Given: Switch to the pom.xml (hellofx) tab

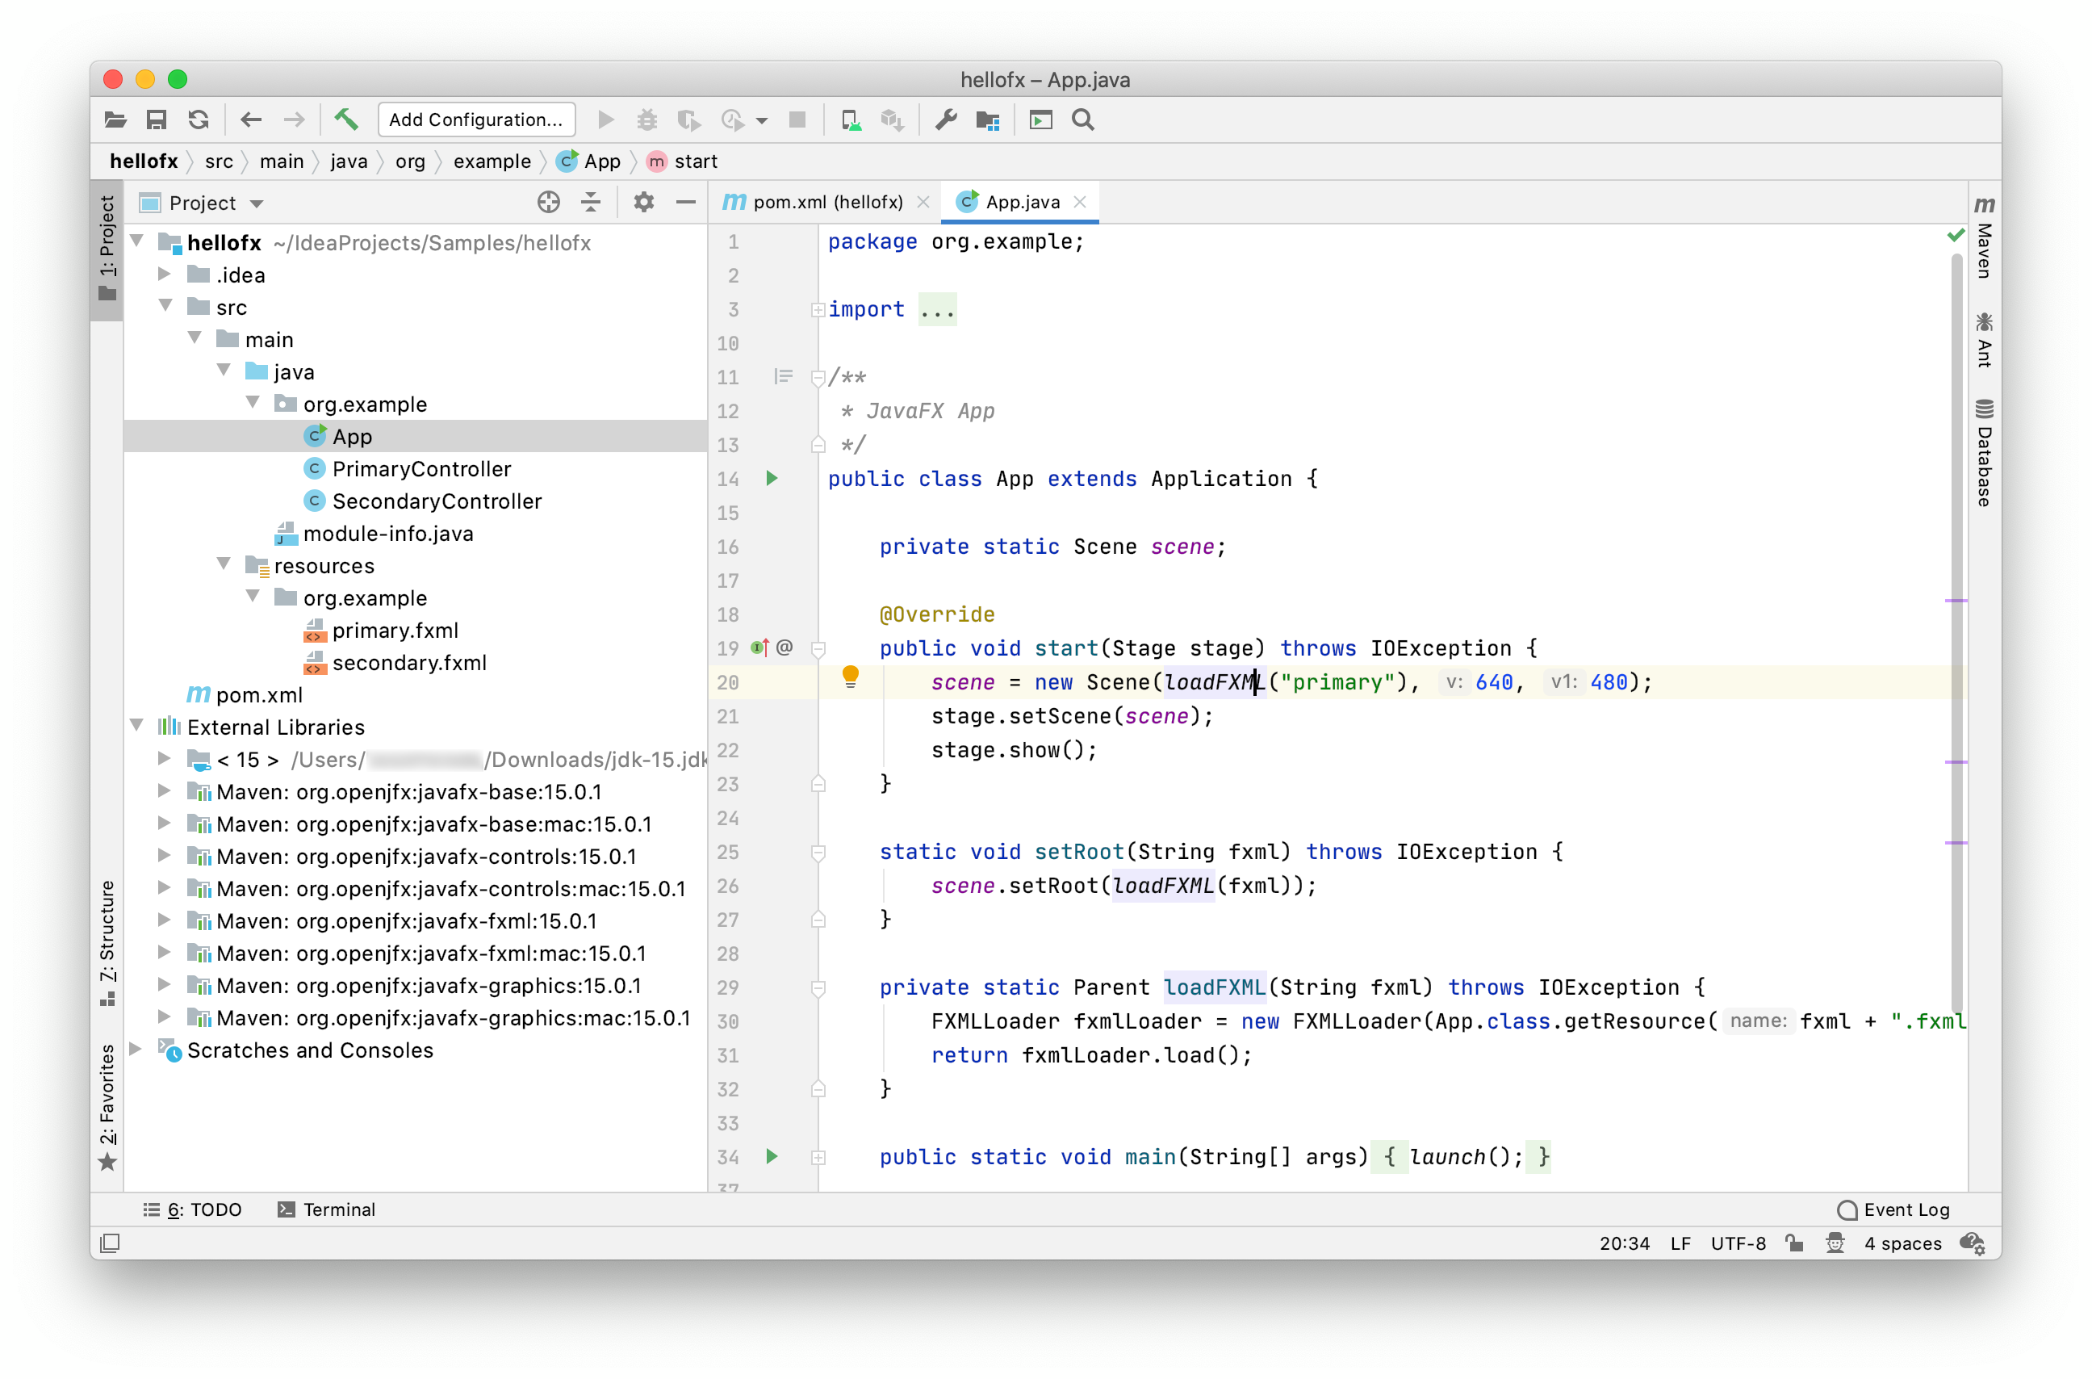Looking at the screenshot, I should pyautogui.click(x=826, y=203).
